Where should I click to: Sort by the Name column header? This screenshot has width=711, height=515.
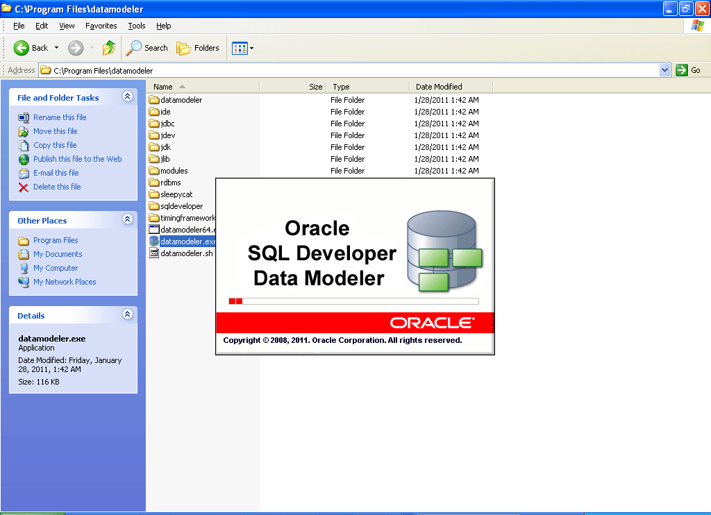coord(203,87)
